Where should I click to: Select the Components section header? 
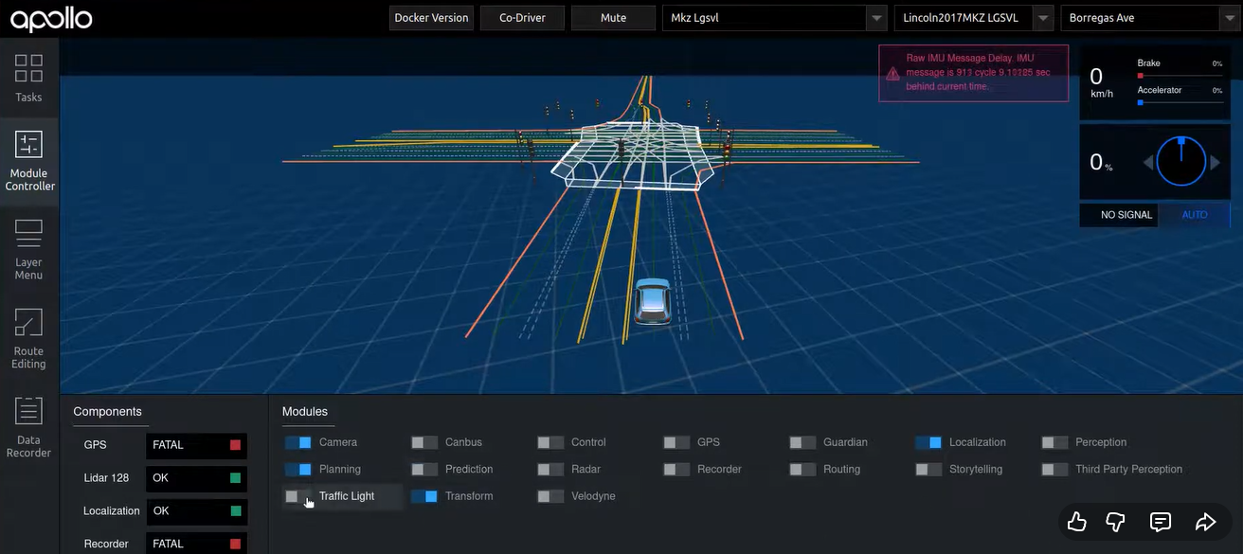107,411
